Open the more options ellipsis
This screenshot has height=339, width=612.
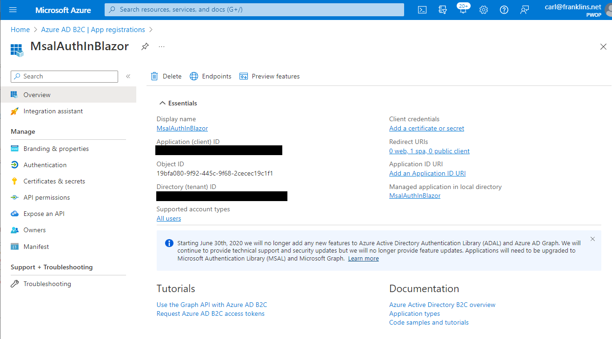click(161, 46)
